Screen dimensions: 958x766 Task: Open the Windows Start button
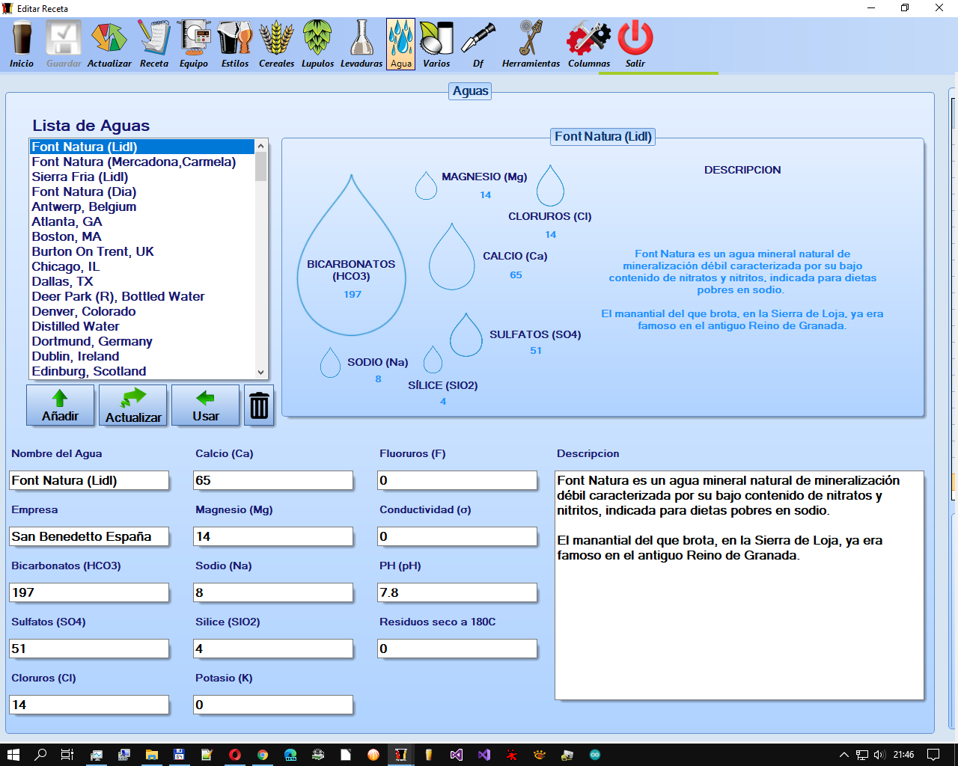[x=13, y=754]
